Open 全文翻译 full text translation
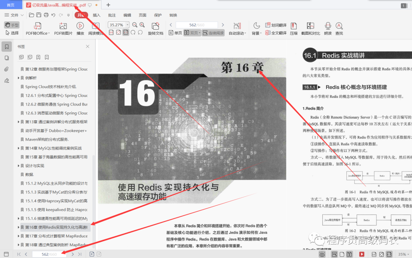 coord(276,33)
